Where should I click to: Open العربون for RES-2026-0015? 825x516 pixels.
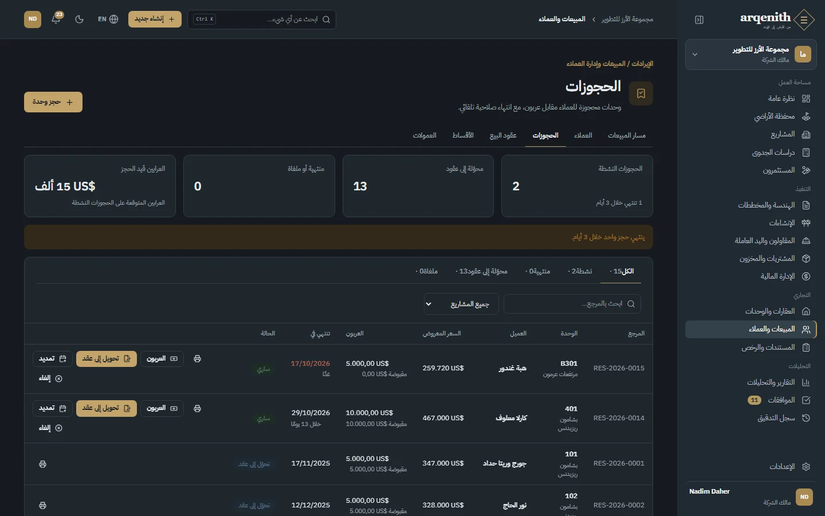[162, 359]
